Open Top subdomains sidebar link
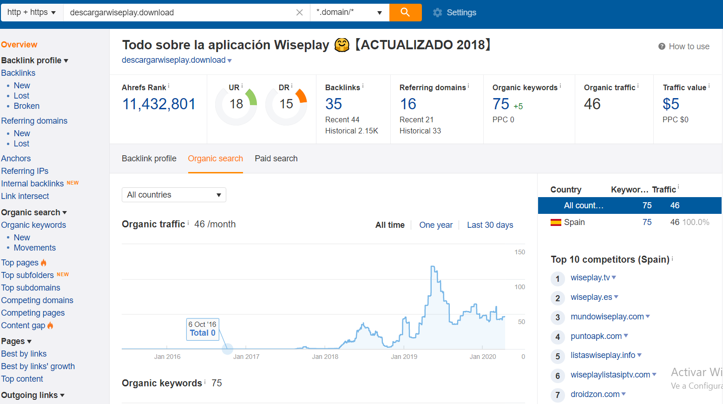 tap(31, 288)
